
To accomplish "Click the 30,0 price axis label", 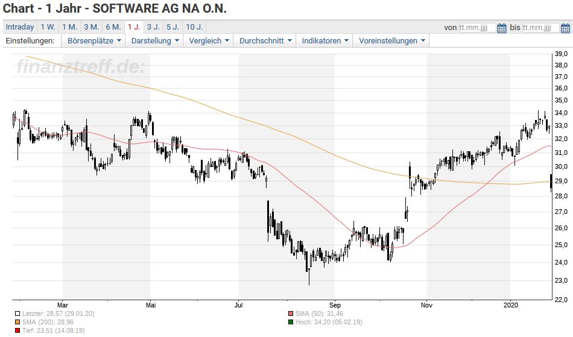I will point(561,166).
